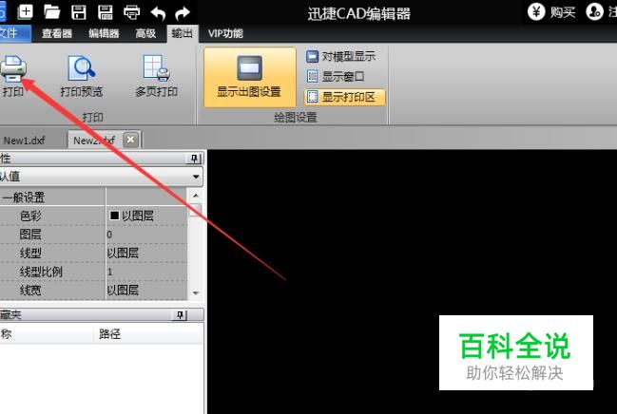This screenshot has width=617, height=414.
Task: Click the New file icon in title bar
Action: point(26,11)
